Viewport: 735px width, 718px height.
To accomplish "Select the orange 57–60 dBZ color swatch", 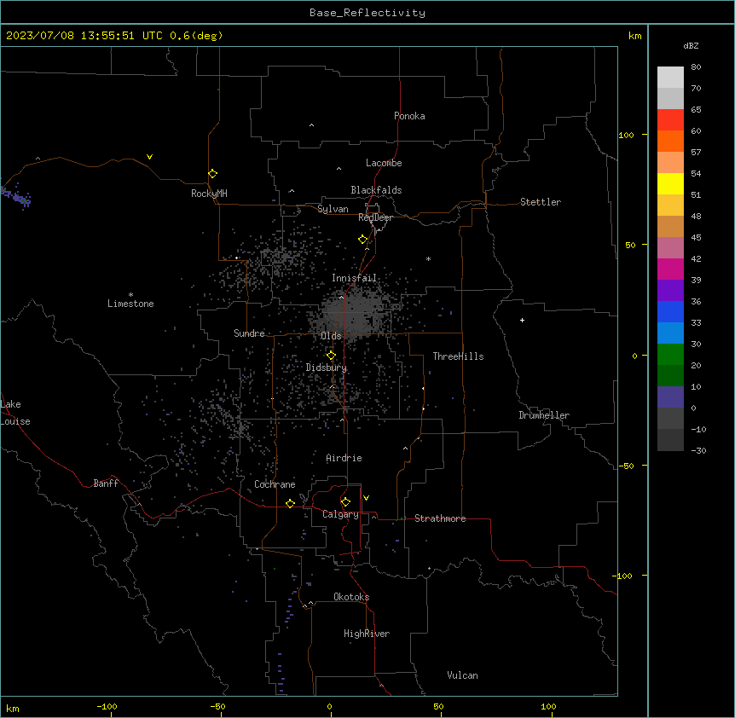I will click(x=670, y=141).
